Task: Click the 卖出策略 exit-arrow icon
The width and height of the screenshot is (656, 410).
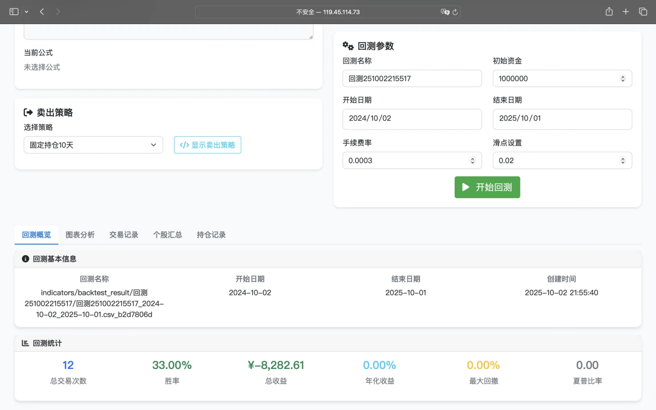Action: (28, 112)
